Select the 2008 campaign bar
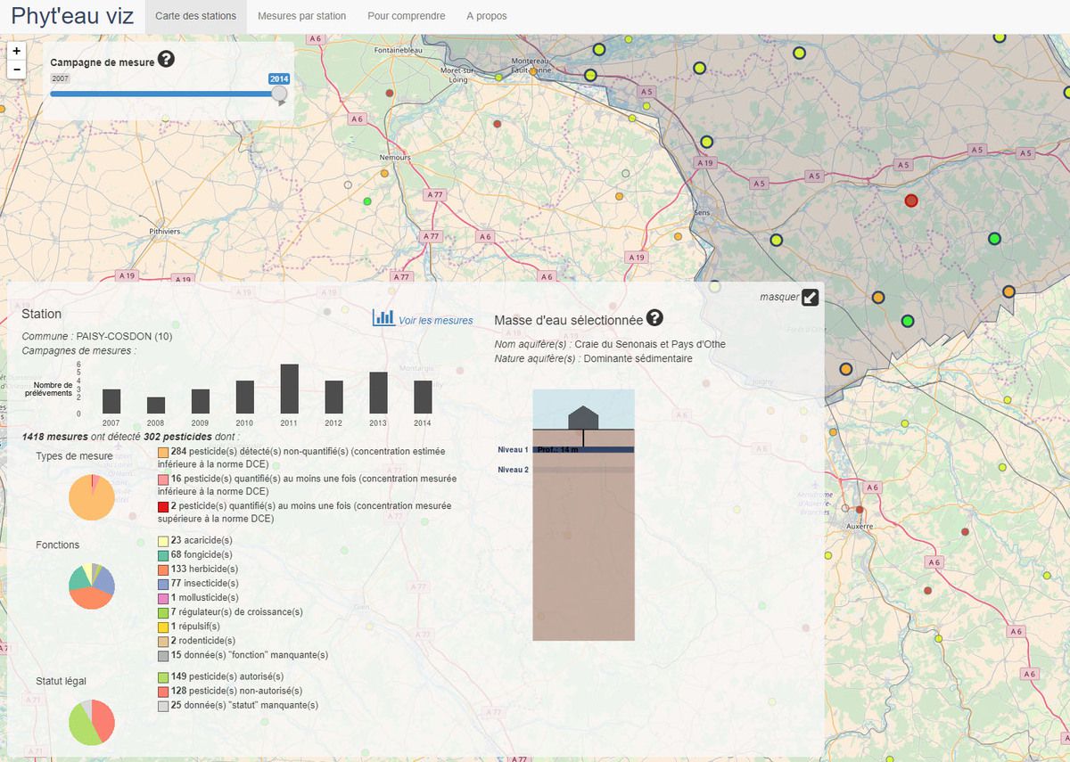Image resolution: width=1070 pixels, height=762 pixels. click(x=156, y=406)
